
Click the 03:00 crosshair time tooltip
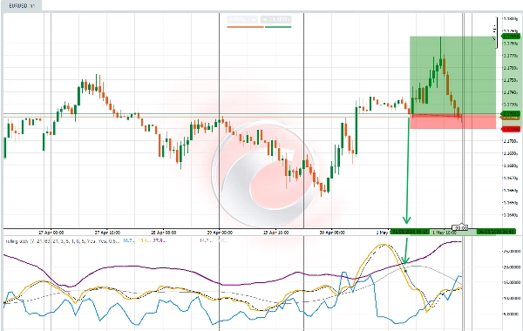[x=461, y=228]
